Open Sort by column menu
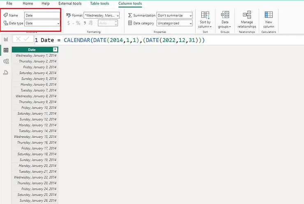Image resolution: width=304 pixels, height=204 pixels. click(205, 19)
